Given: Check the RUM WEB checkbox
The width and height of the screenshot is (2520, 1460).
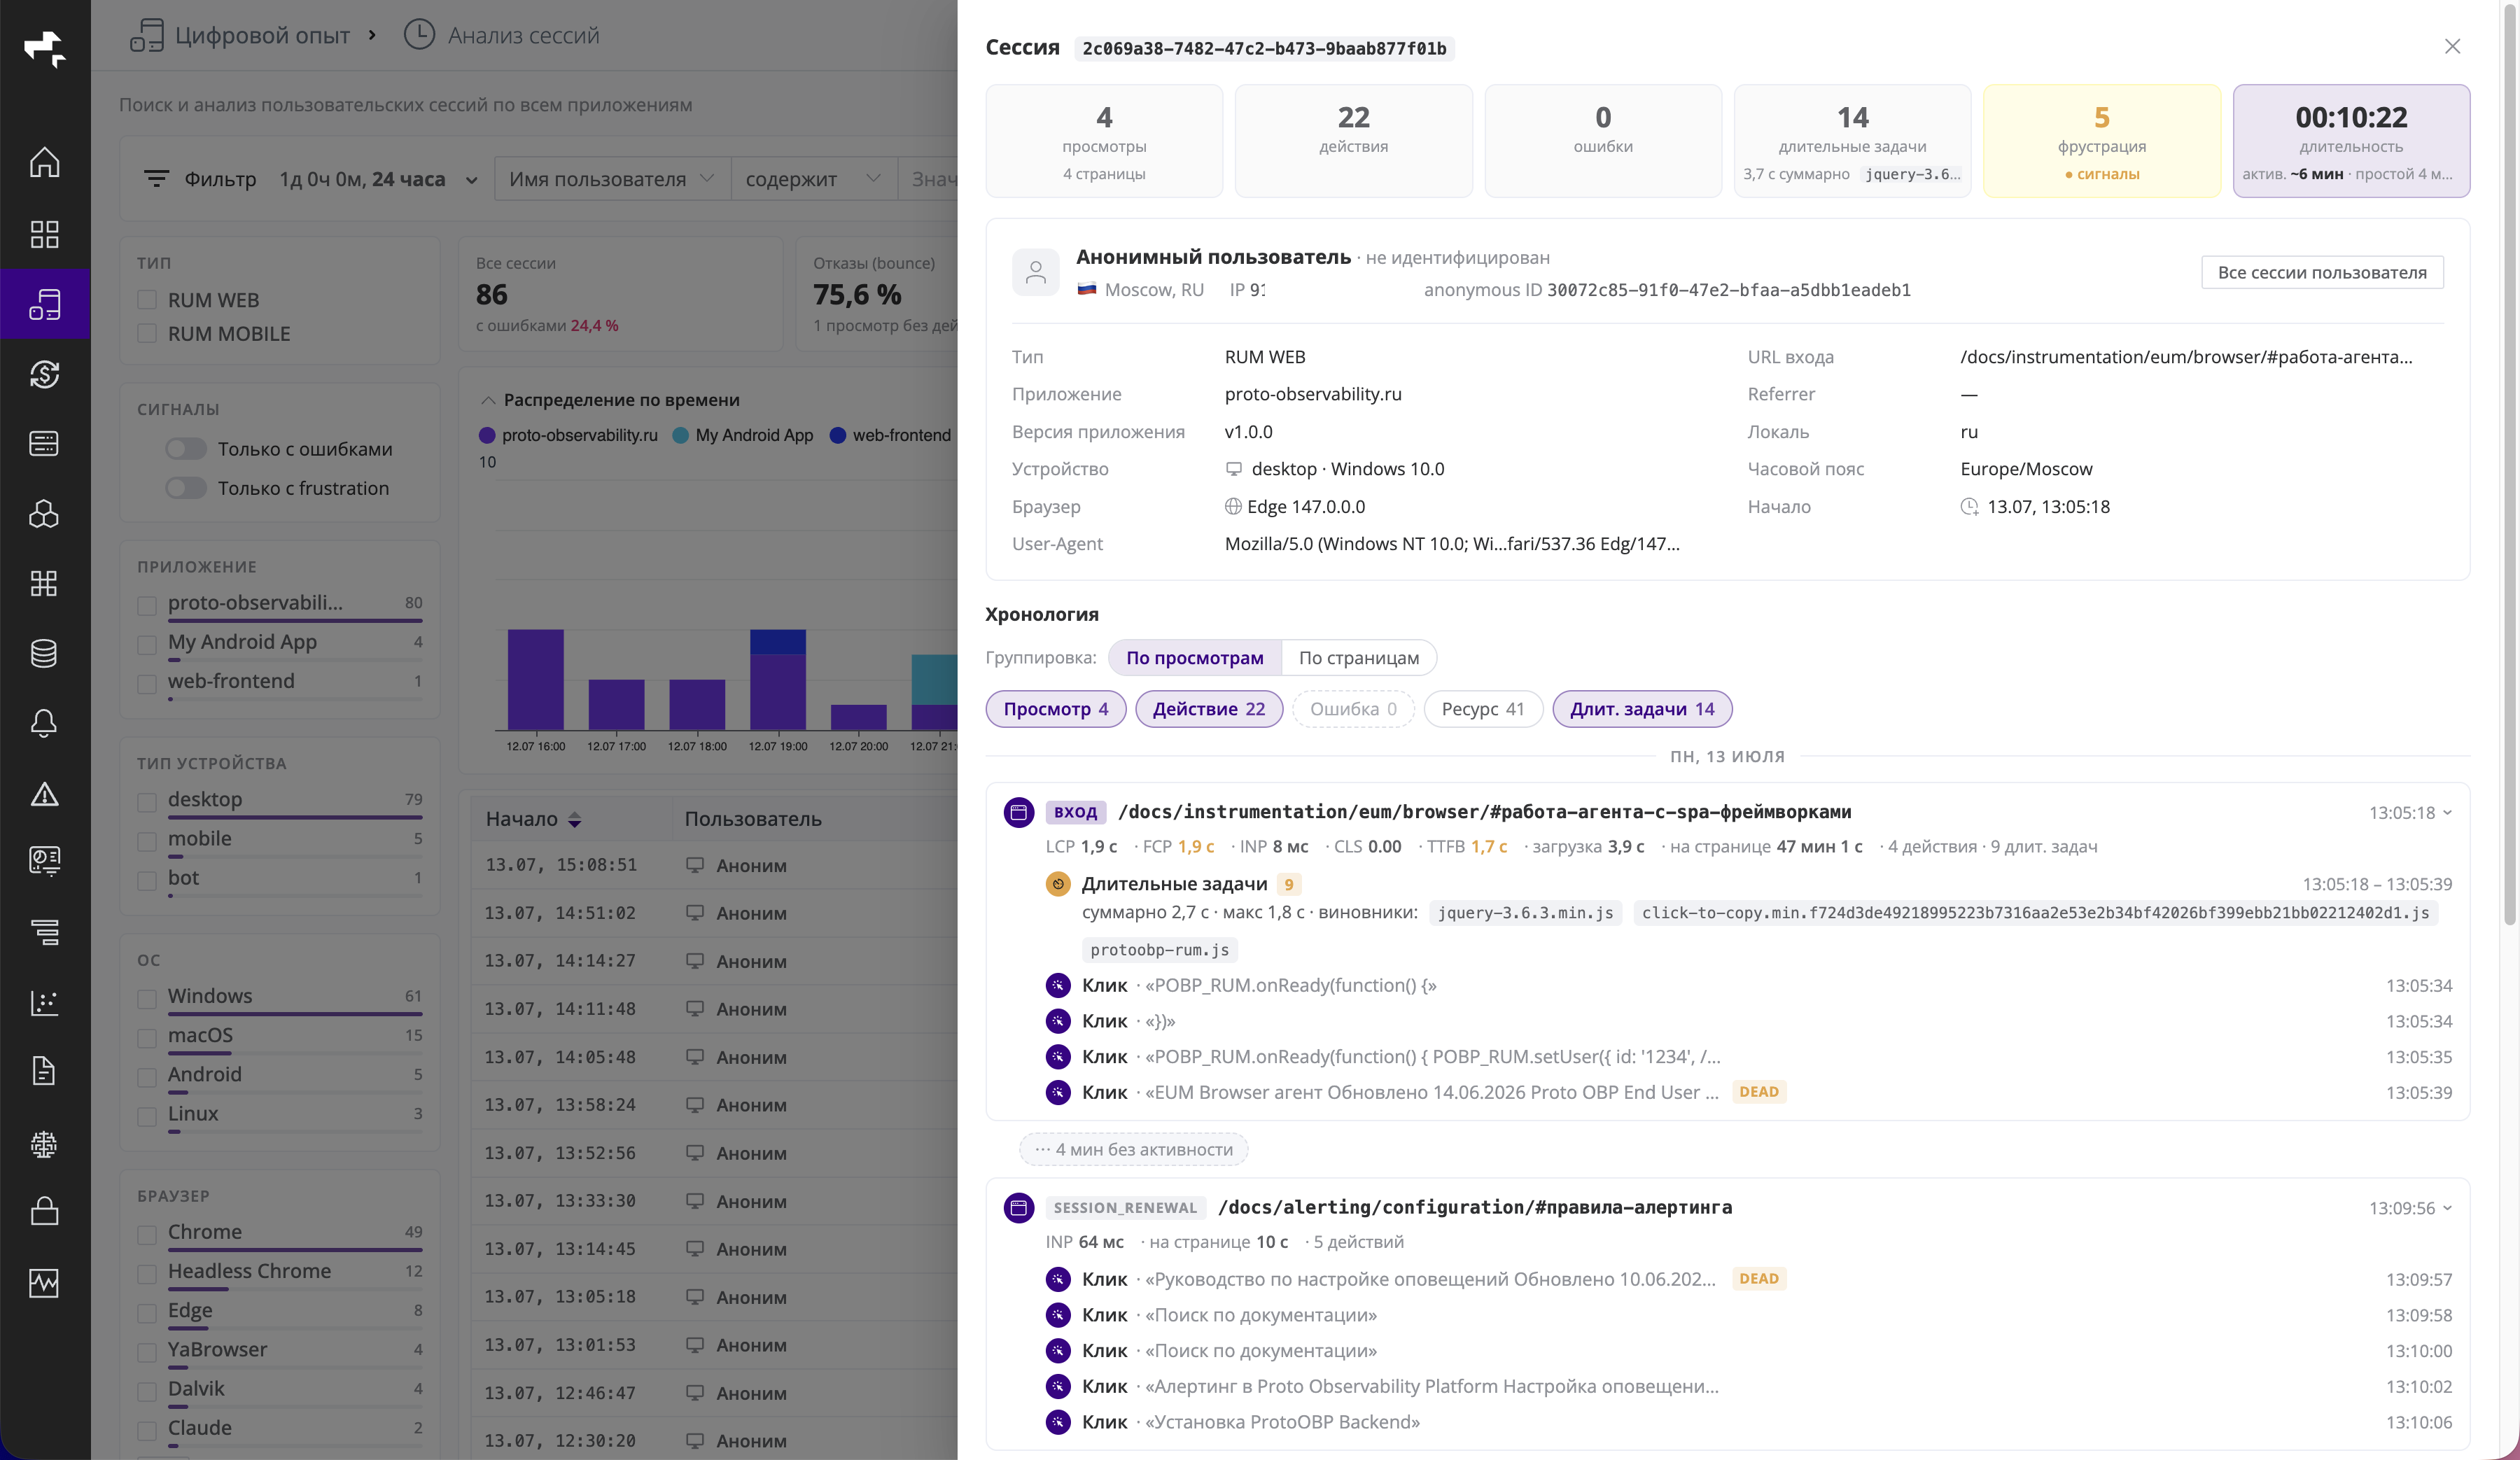Looking at the screenshot, I should pos(147,300).
